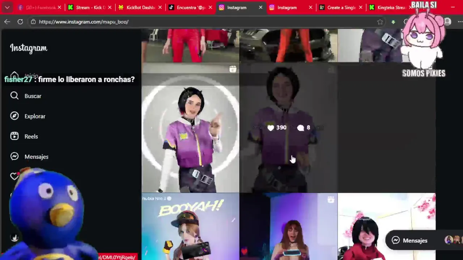
Task: Close the TikTok Encuentra tab
Action: [210, 7]
